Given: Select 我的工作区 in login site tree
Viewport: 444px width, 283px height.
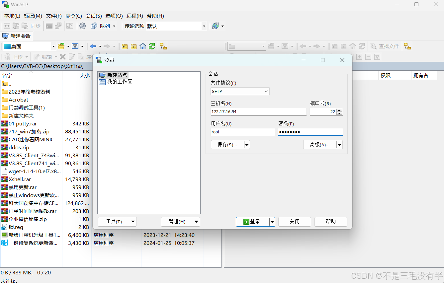Looking at the screenshot, I should click(116, 82).
